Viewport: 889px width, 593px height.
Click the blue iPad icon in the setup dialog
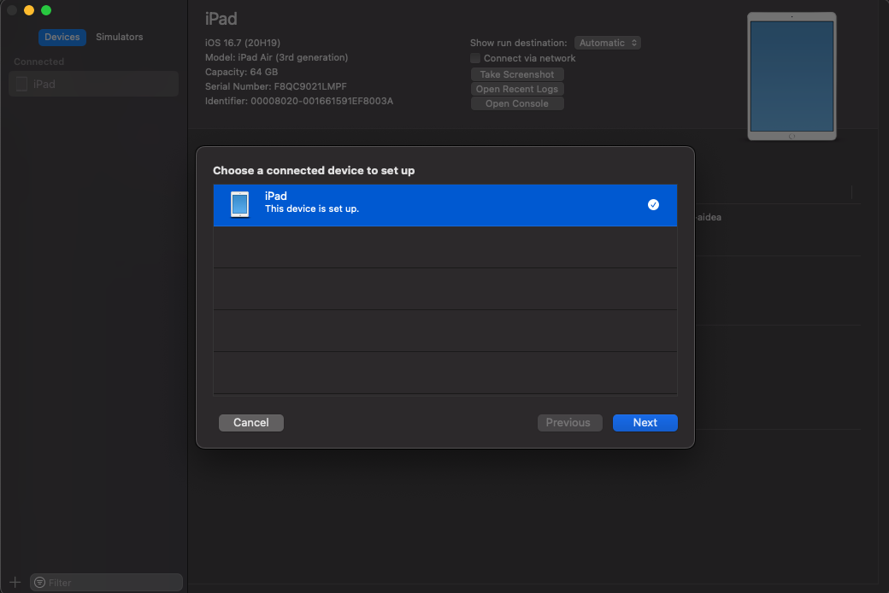[239, 204]
